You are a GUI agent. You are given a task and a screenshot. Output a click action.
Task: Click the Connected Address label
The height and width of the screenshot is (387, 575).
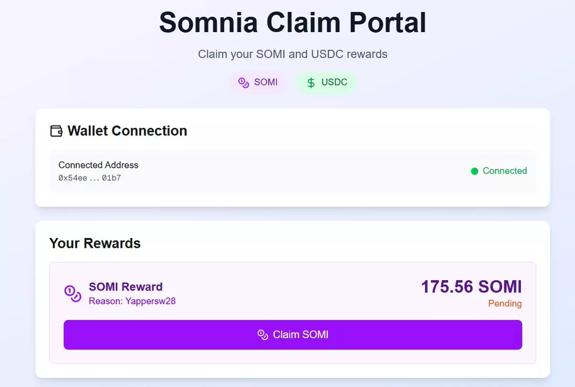pyautogui.click(x=98, y=165)
